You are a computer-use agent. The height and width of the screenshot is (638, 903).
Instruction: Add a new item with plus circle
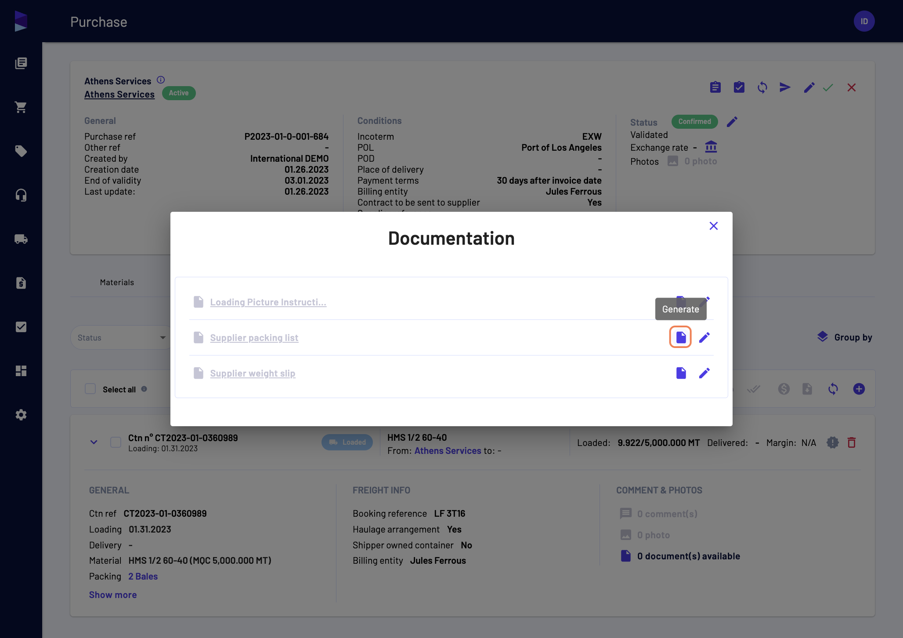[859, 388]
